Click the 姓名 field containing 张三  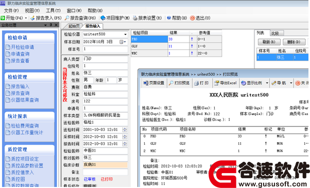click(105, 73)
